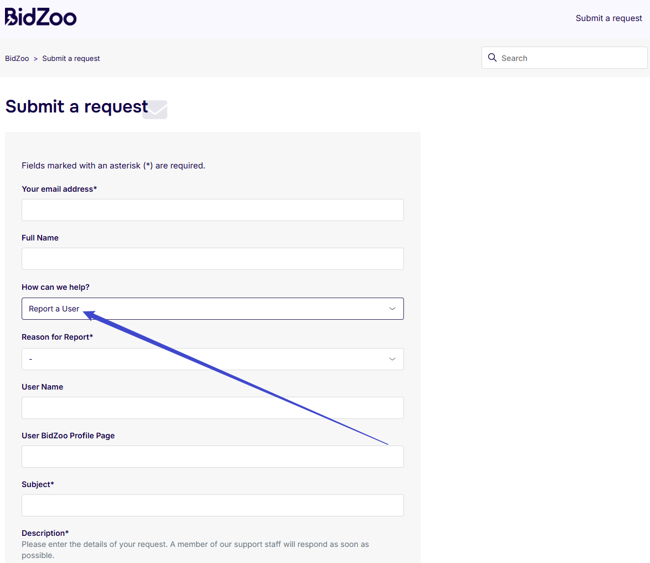
Task: Click the 'Your email address' label
Action: [x=59, y=189]
